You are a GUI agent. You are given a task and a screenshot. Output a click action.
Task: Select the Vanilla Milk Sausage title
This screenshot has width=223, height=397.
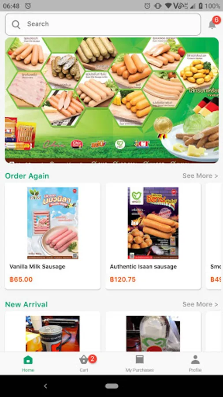pos(37,266)
